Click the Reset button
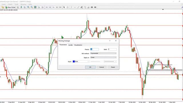The width and height of the screenshot is (183, 103). click(113, 67)
